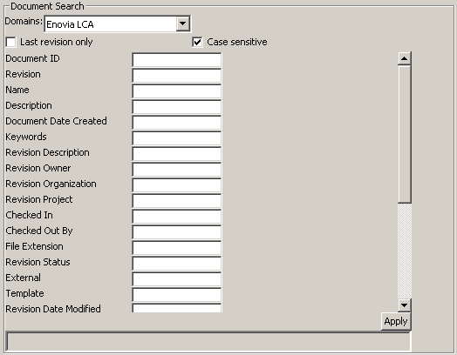
Task: Select the Keywords text box
Action: coord(177,138)
